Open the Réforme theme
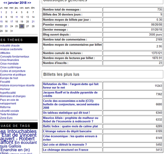Image resolution: width=165 pixels, height=154 pixels. (x=5, y=107)
